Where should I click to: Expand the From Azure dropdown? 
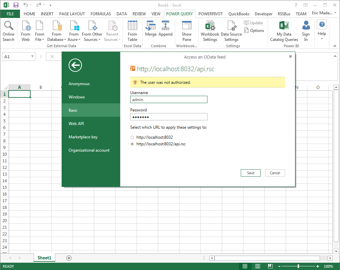click(x=74, y=30)
